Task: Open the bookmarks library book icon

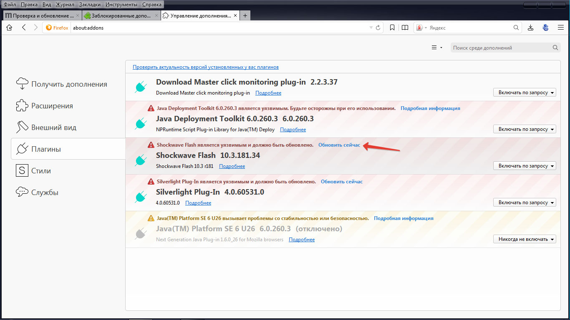Action: click(x=405, y=28)
